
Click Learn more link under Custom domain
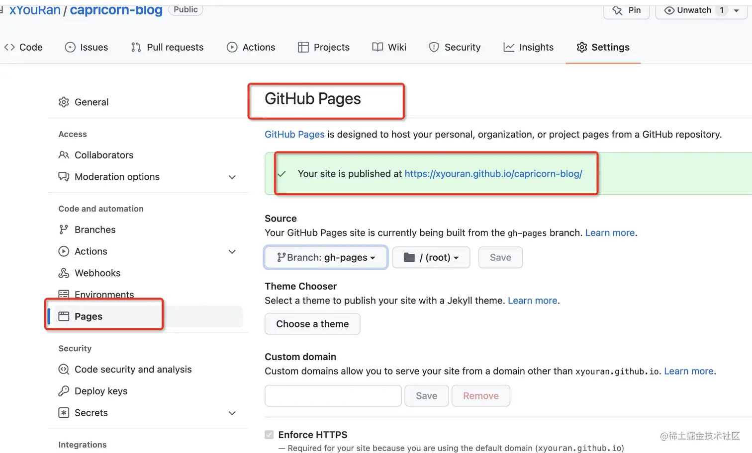pyautogui.click(x=689, y=371)
